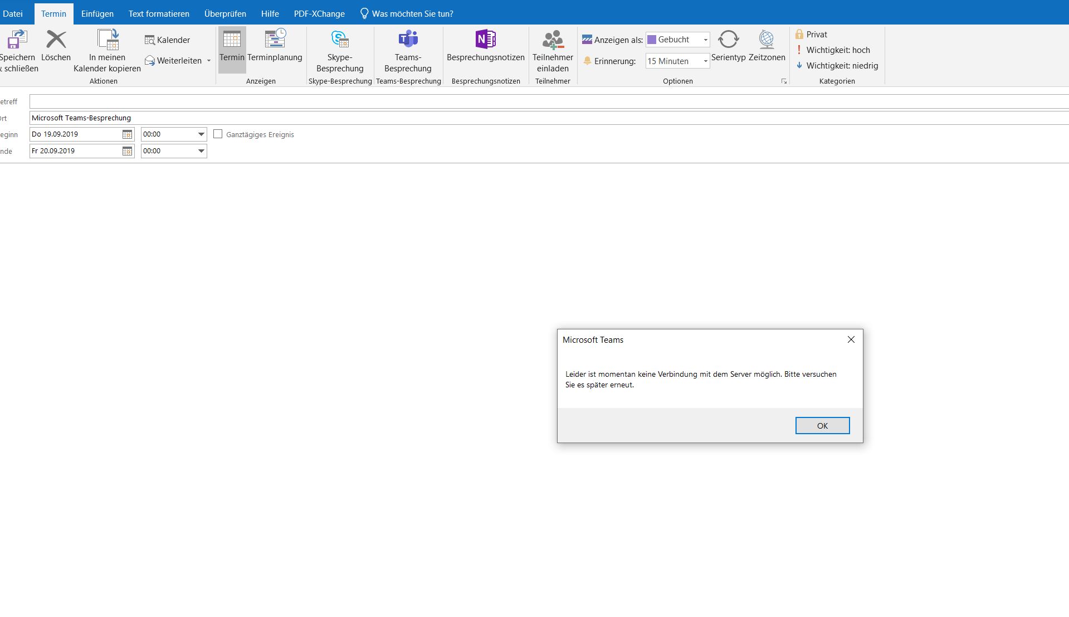Viewport: 1069px width, 617px height.
Task: Open the Überprüfen tab
Action: tap(225, 13)
